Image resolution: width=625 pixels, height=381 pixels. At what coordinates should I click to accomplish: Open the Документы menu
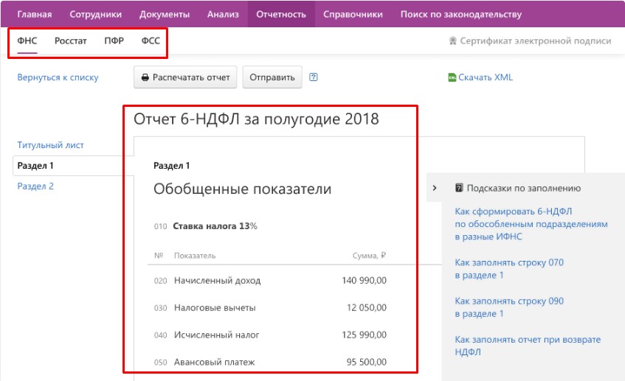165,14
